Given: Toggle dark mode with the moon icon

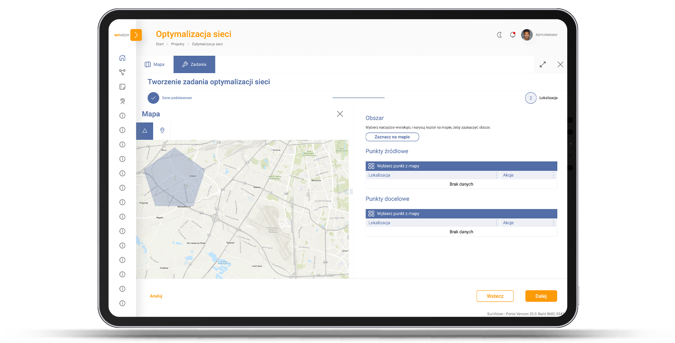Looking at the screenshot, I should tap(499, 35).
